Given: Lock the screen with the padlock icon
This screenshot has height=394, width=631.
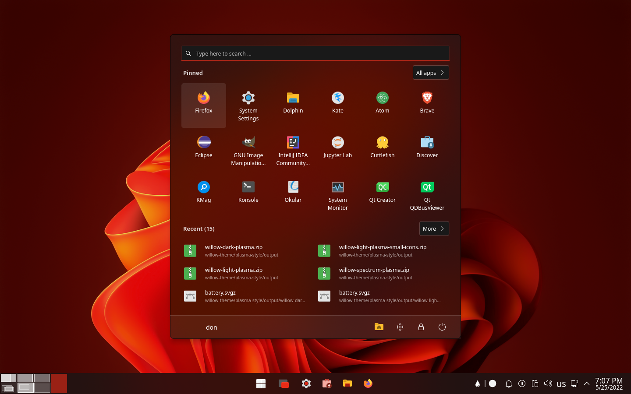Looking at the screenshot, I should pyautogui.click(x=421, y=327).
